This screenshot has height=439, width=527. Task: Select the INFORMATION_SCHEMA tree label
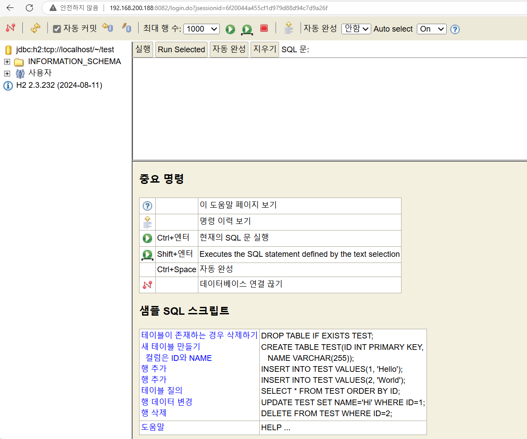point(75,61)
